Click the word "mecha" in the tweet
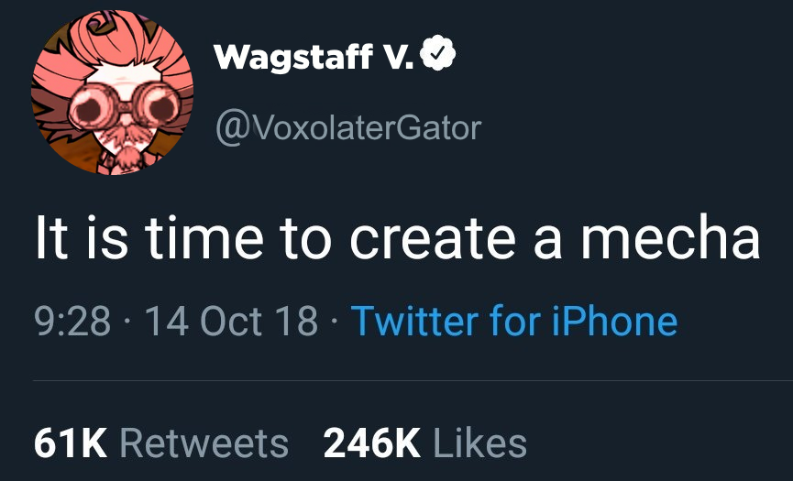This screenshot has width=793, height=481. (669, 237)
